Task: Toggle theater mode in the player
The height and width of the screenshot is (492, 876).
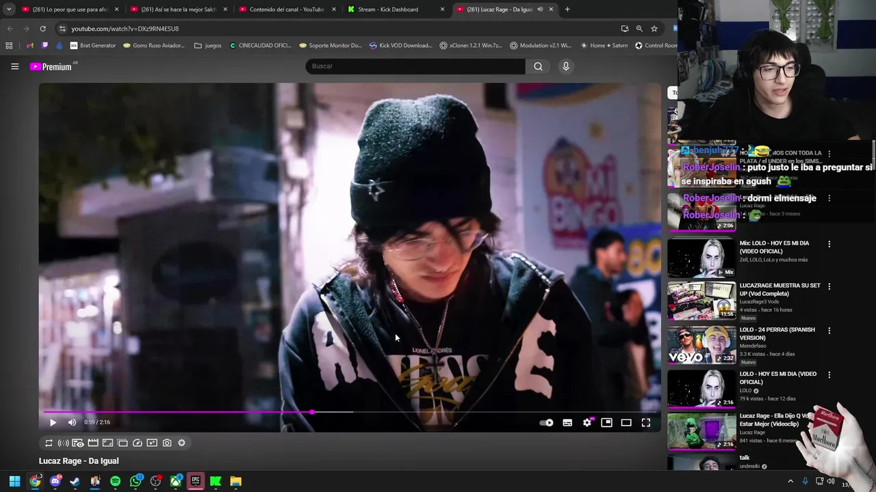Action: (626, 422)
